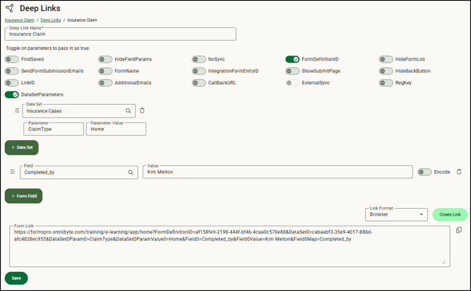
Task: Open the Insurance Claim breadcrumb link
Action: point(20,20)
